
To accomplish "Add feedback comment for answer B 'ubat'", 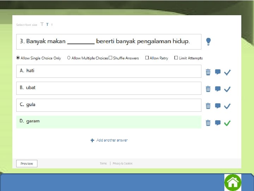I will tap(218, 89).
